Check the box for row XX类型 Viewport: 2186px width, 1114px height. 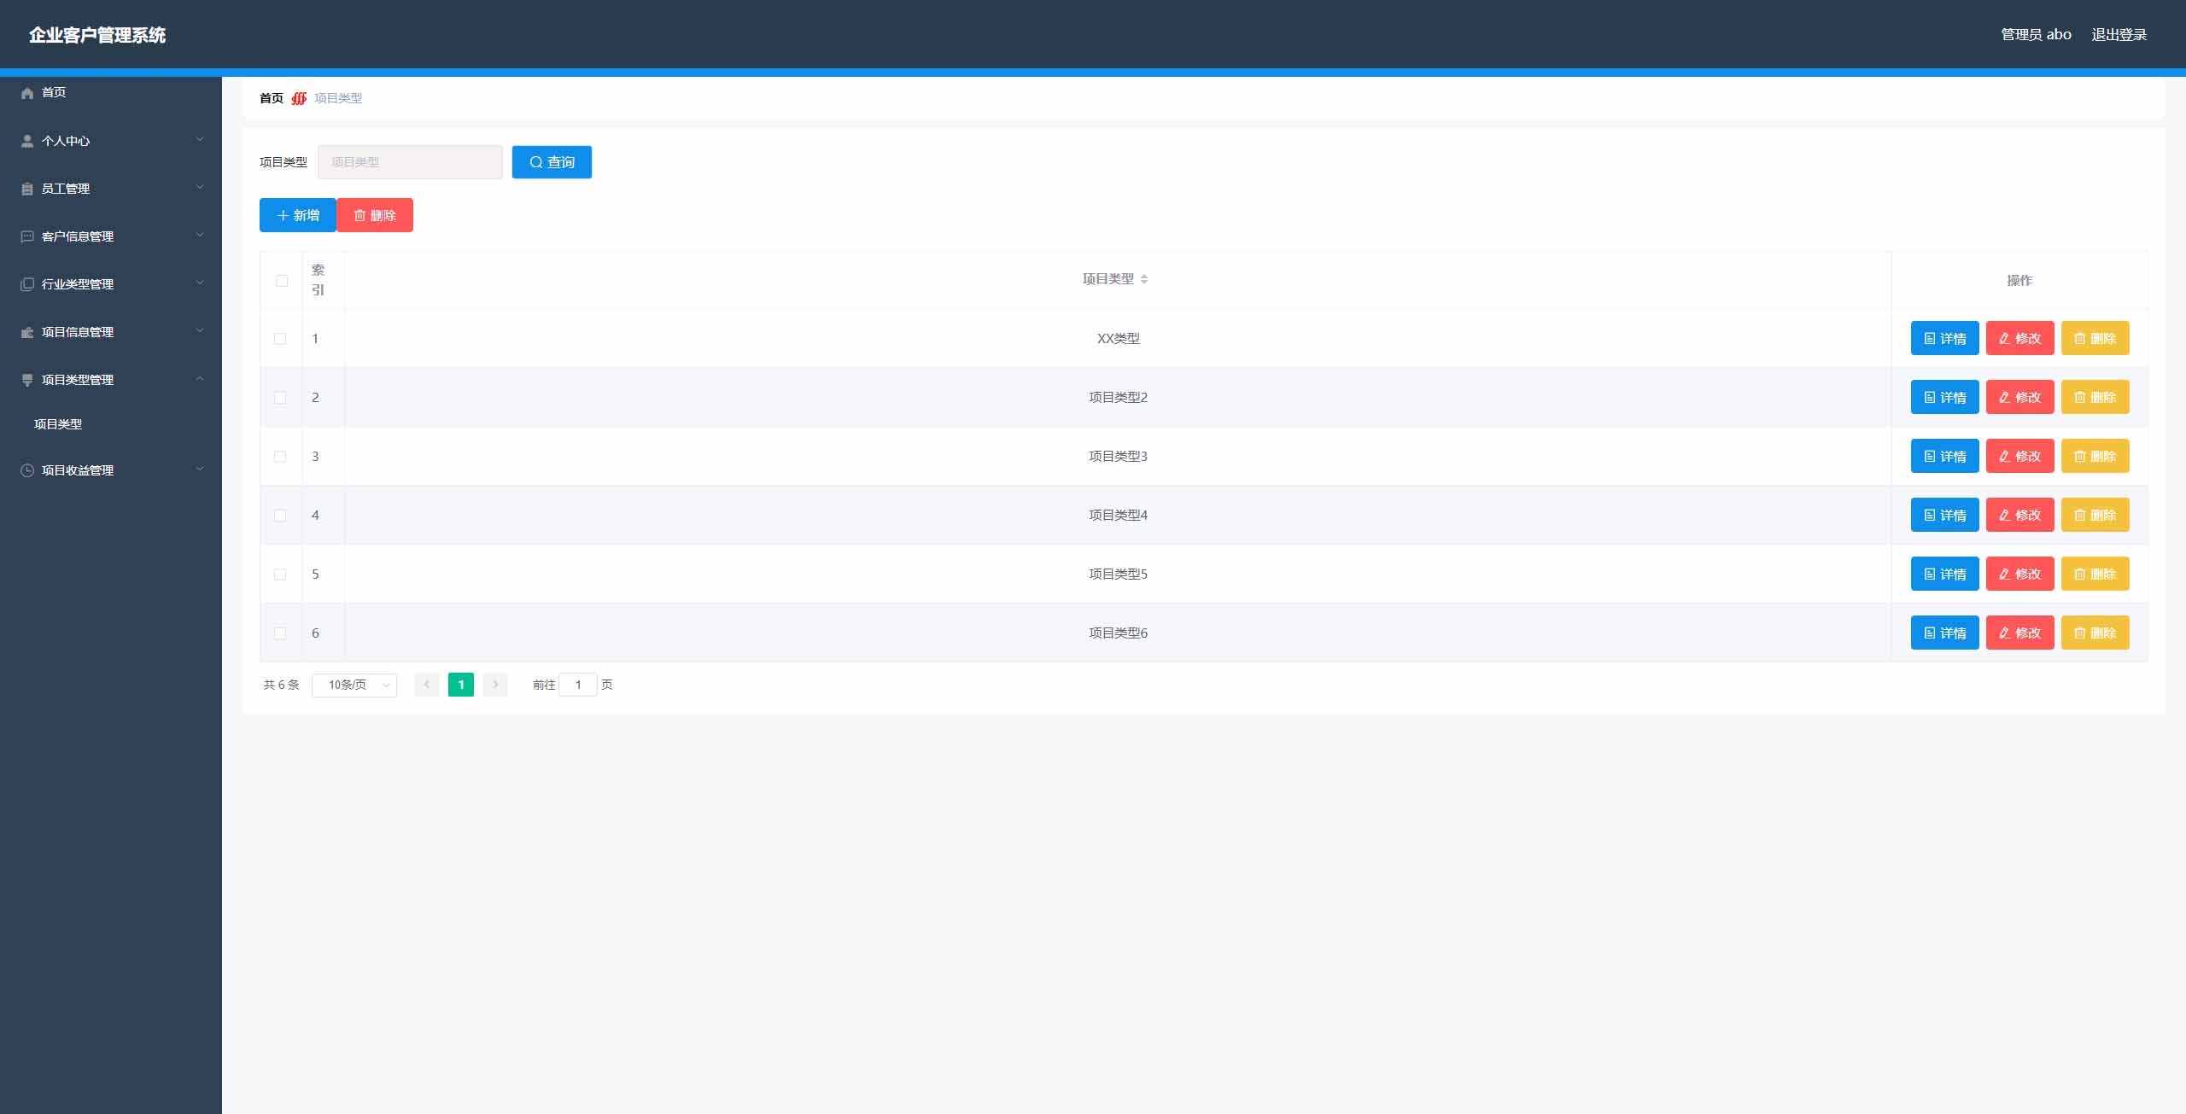tap(280, 339)
